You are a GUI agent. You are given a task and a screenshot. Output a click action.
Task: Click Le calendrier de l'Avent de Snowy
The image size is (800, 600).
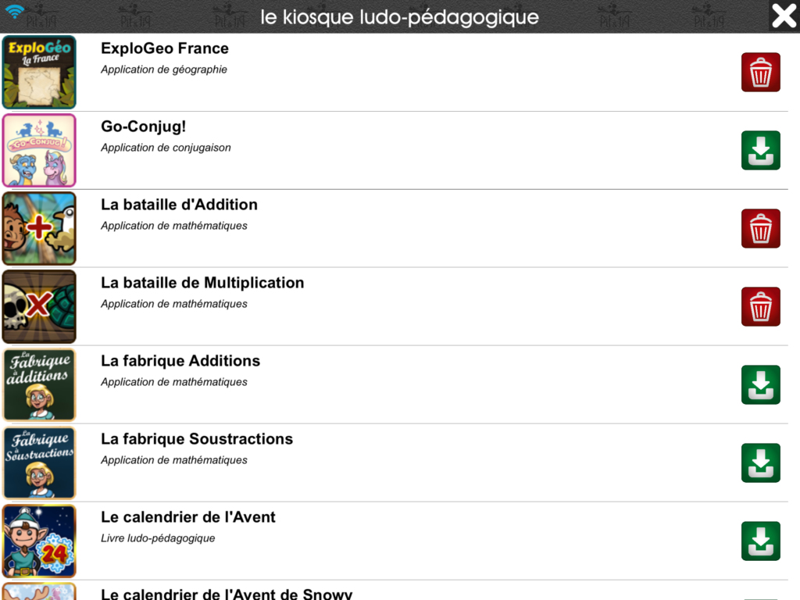pos(227,594)
